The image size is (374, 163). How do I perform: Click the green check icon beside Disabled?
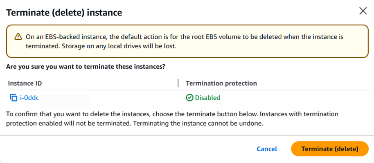[x=189, y=98]
